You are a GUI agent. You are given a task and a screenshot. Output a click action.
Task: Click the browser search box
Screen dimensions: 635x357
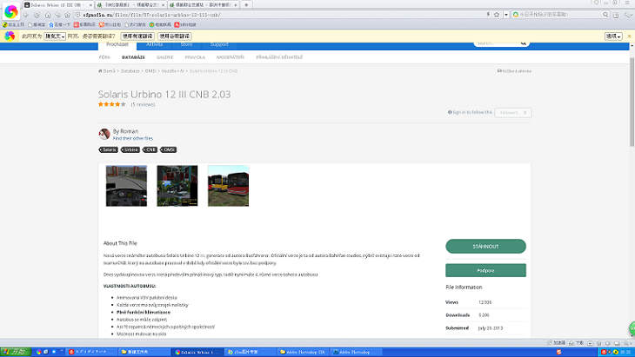point(558,15)
